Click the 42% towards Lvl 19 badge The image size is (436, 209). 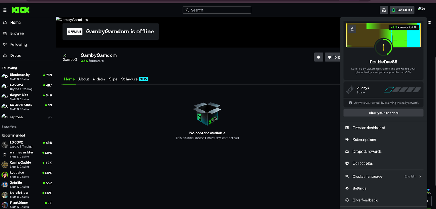click(x=404, y=28)
